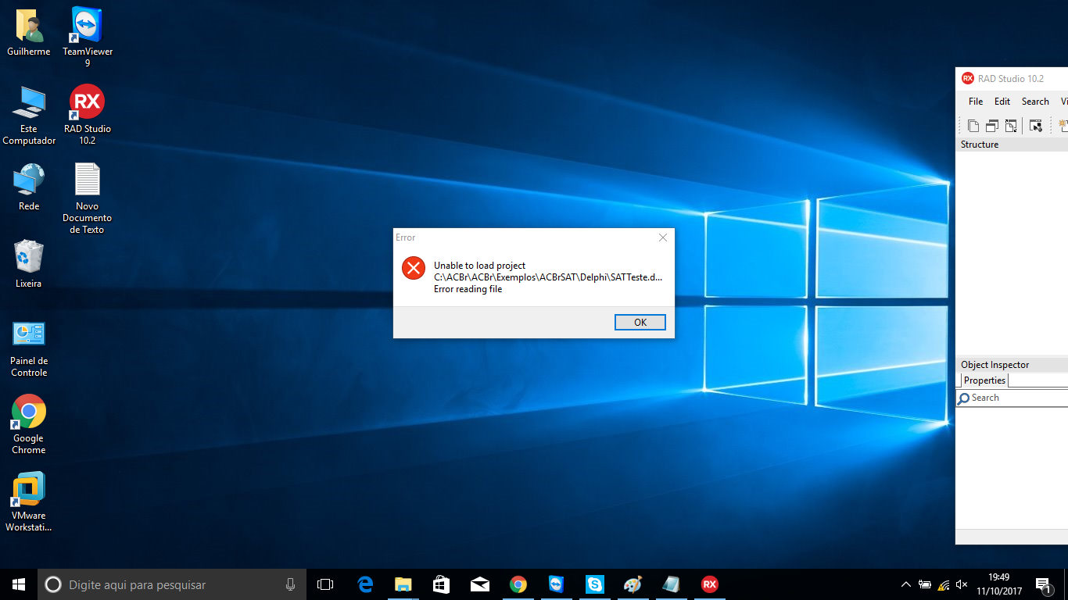Click the taskbar search box

170,584
